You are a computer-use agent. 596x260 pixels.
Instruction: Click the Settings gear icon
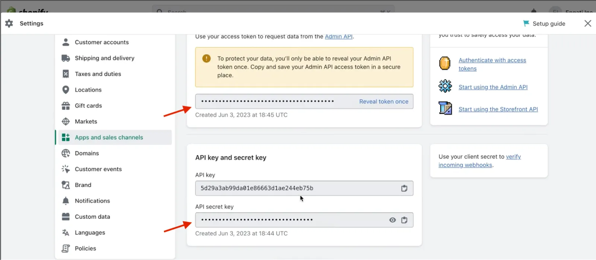coord(9,23)
